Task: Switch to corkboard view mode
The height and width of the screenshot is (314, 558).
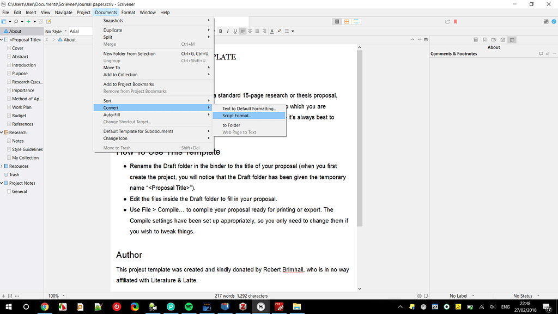Action: (347, 22)
